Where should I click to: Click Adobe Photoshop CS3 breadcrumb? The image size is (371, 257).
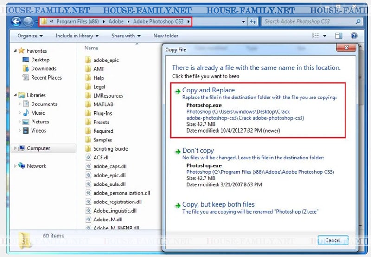click(158, 21)
